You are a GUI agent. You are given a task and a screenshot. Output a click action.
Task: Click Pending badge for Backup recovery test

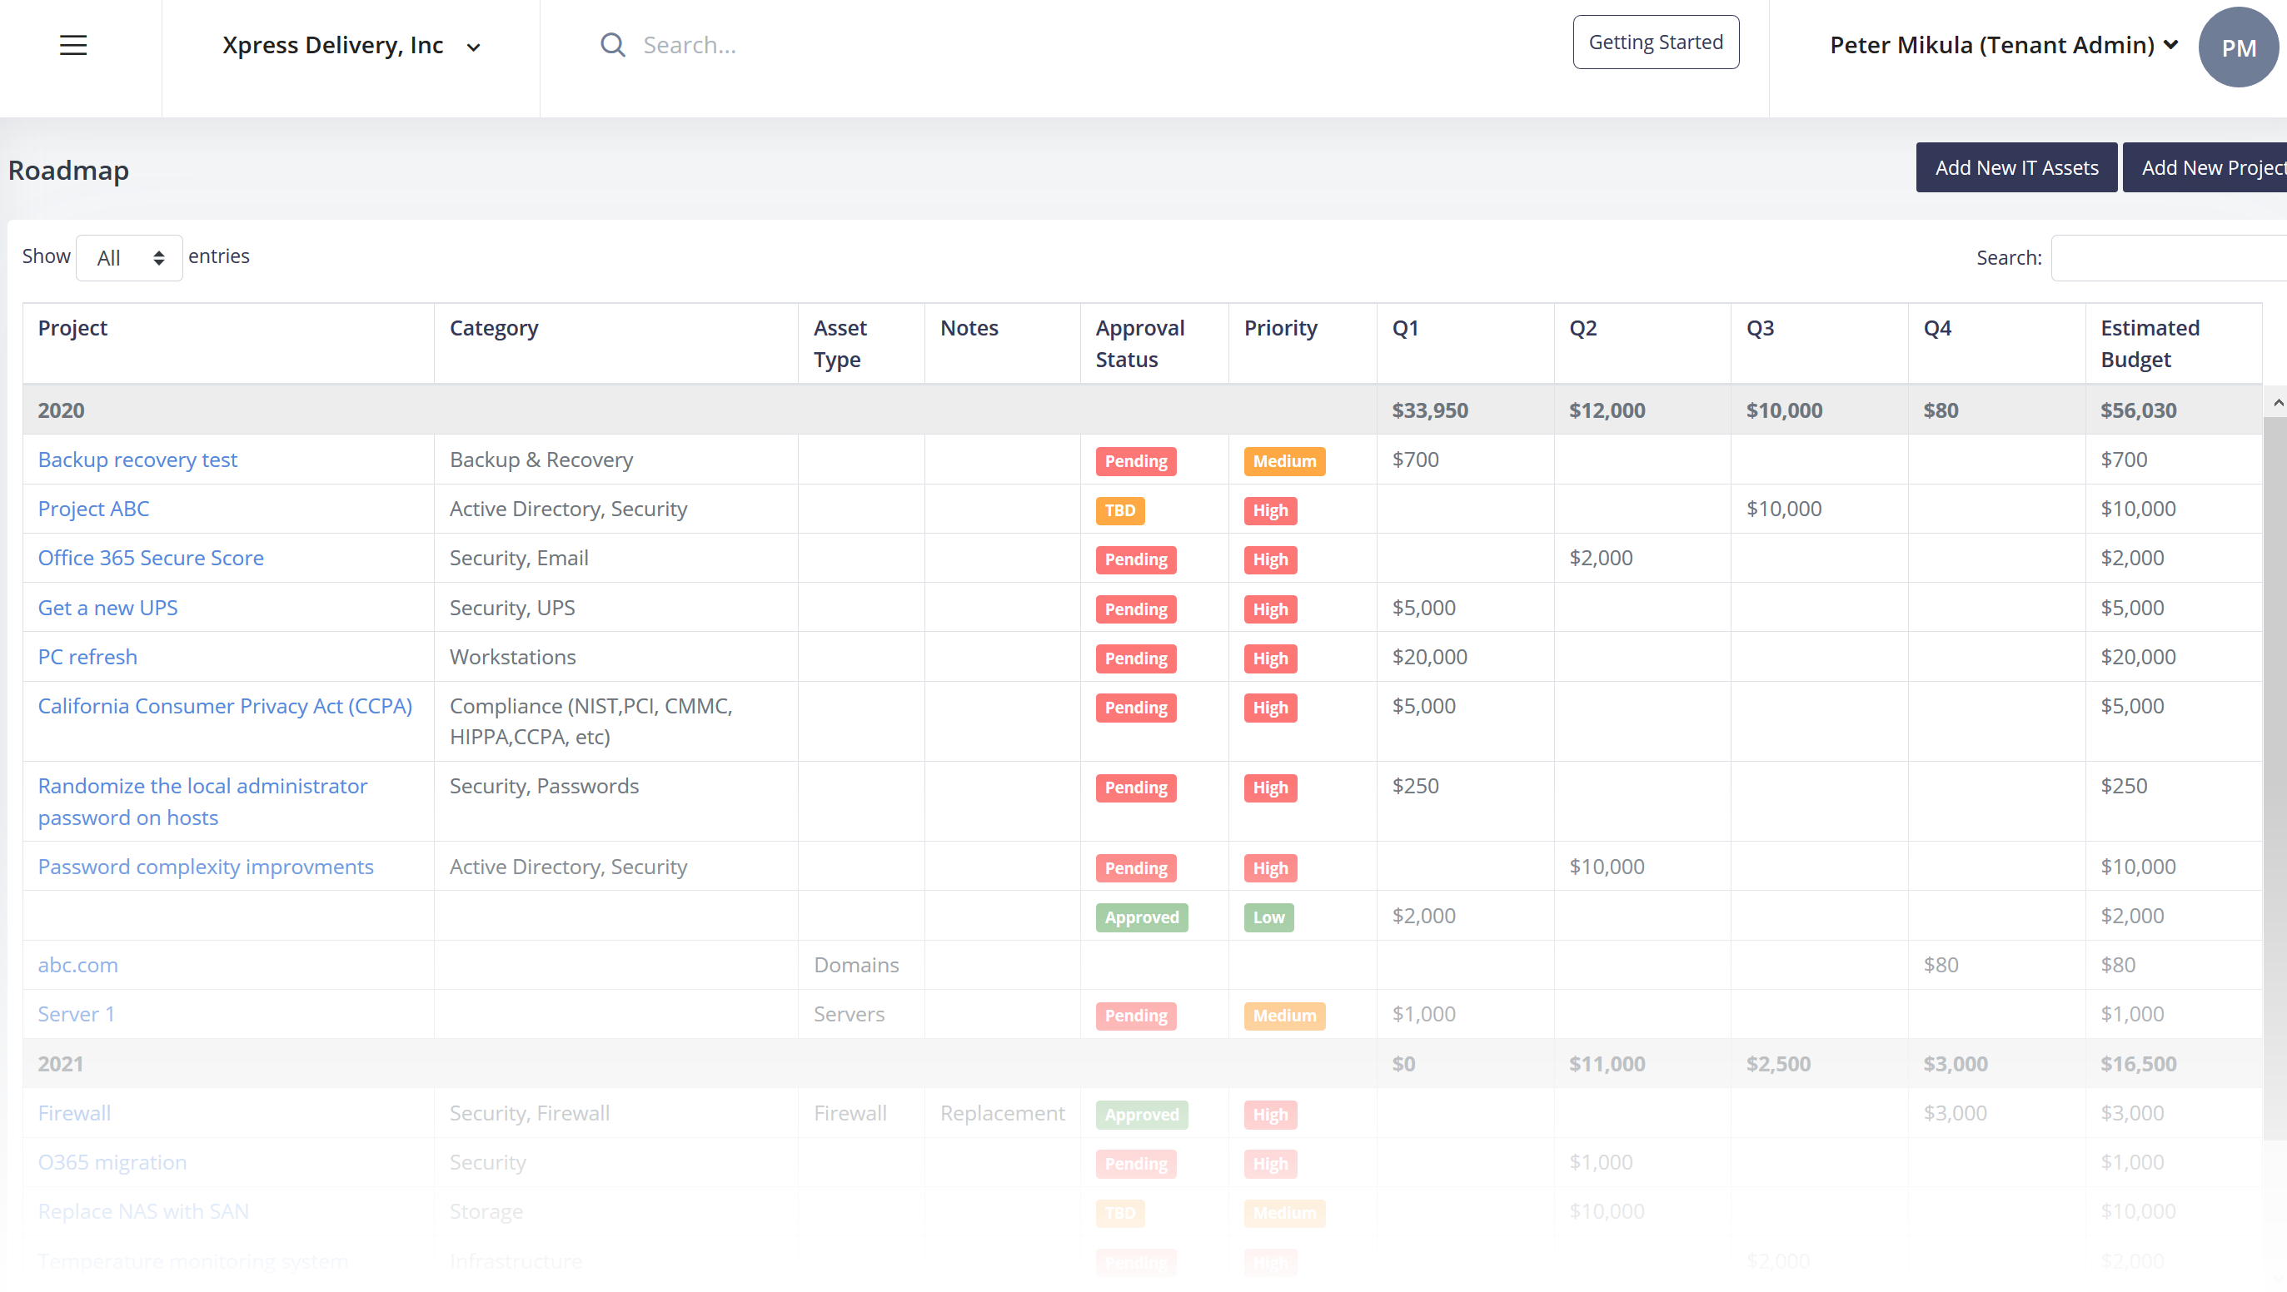(x=1135, y=461)
